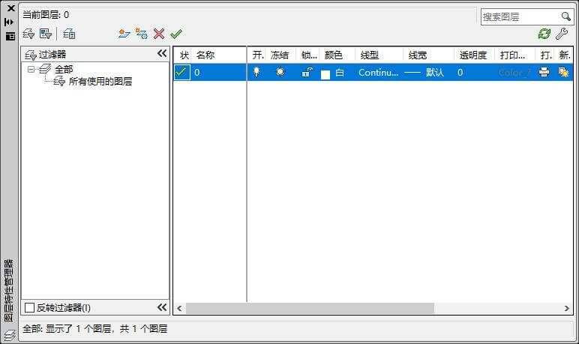Screen dimensions: 579x344
Task: Edit transparency value of layer 0
Action: [460, 73]
